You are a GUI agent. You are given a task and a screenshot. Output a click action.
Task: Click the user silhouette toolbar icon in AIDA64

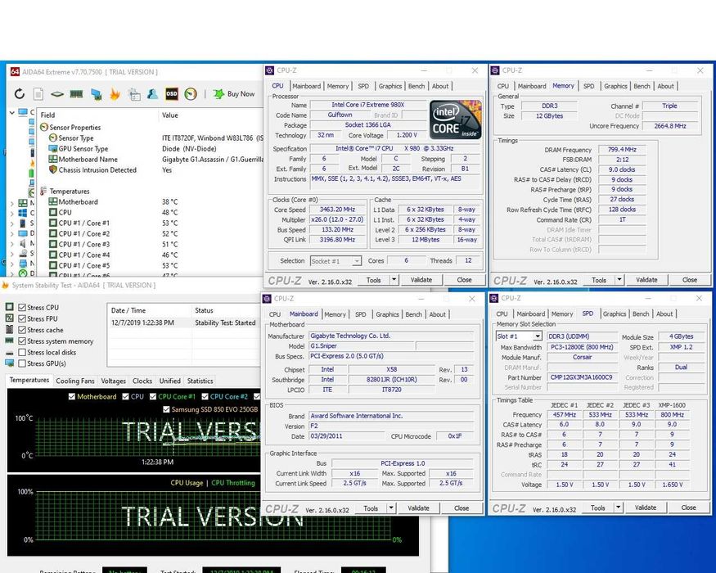tap(152, 93)
